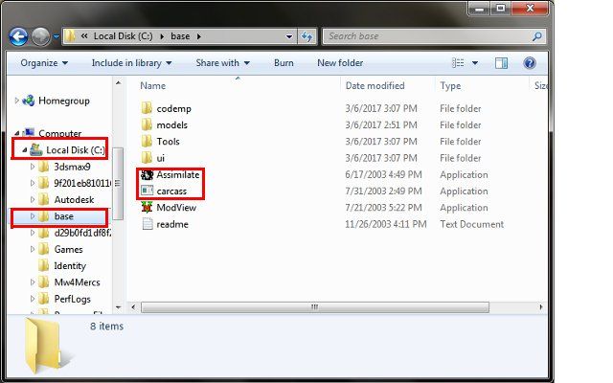Viewport: 613px width, 383px height.
Task: Click the codemp file name
Action: coord(173,108)
